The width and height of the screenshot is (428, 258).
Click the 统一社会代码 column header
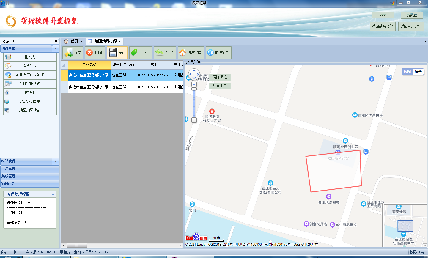pyautogui.click(x=123, y=65)
